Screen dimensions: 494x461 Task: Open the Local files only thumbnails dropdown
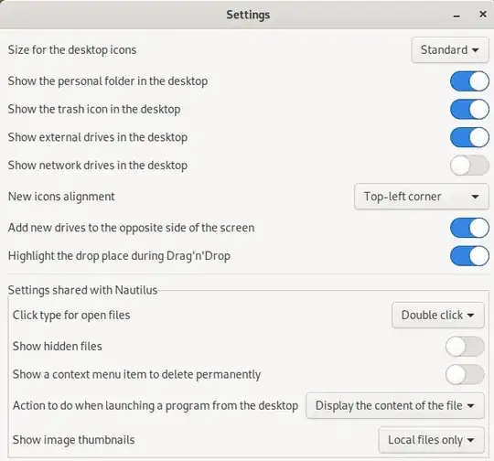click(x=431, y=440)
